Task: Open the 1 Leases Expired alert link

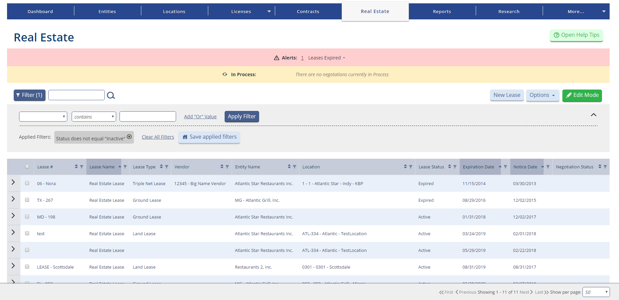Action: pyautogui.click(x=302, y=58)
